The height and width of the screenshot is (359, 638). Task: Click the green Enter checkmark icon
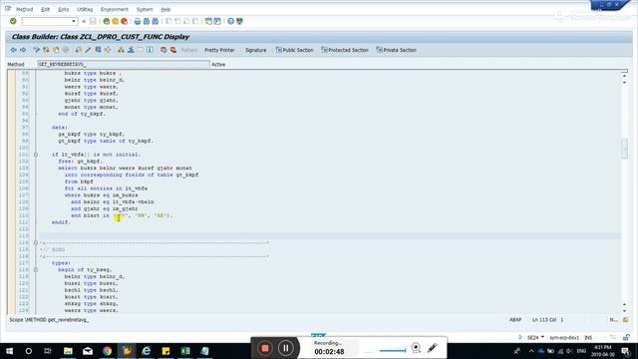(13, 21)
